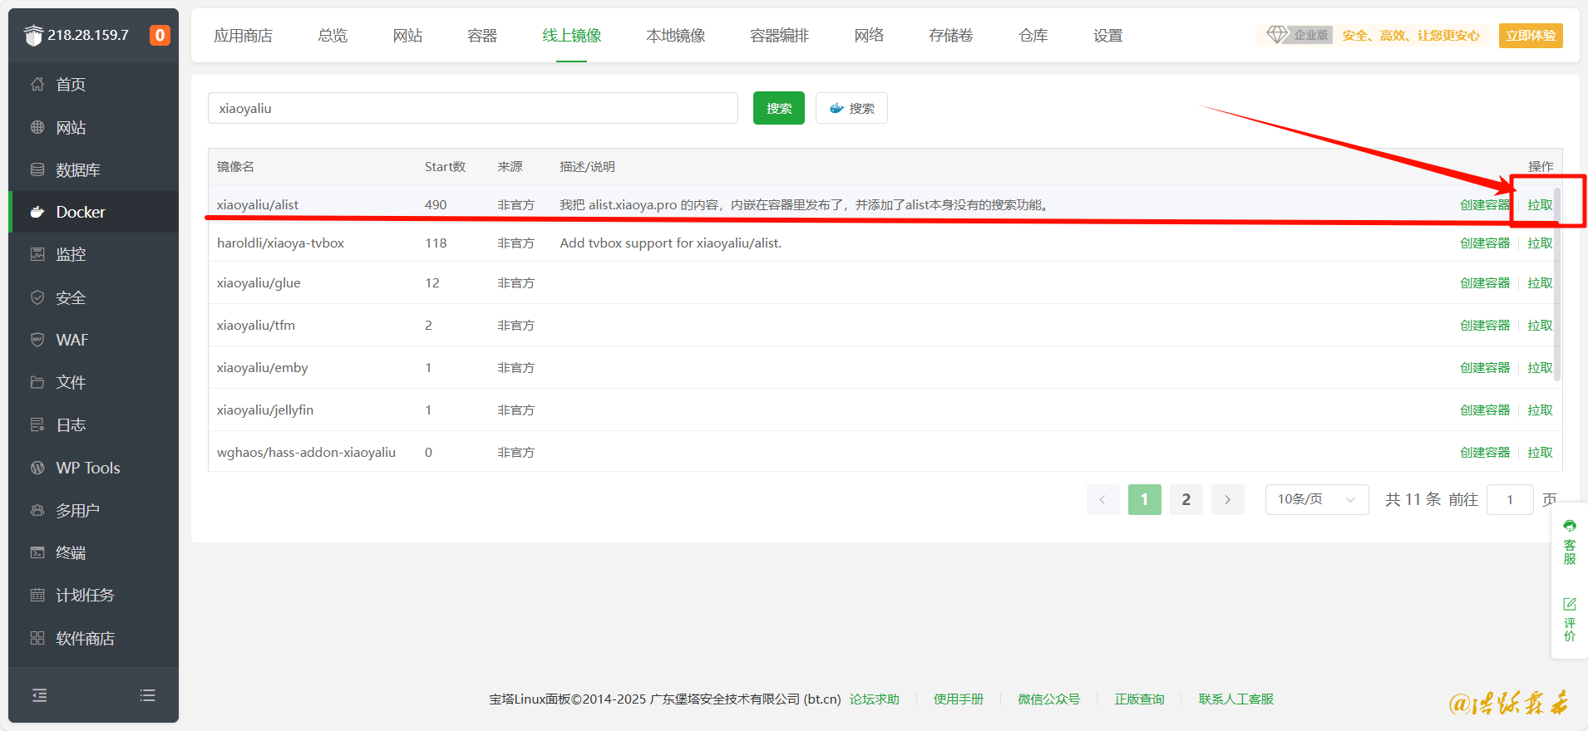The image size is (1588, 731).
Task: Click the folder icon beside 文件
Action: (37, 382)
